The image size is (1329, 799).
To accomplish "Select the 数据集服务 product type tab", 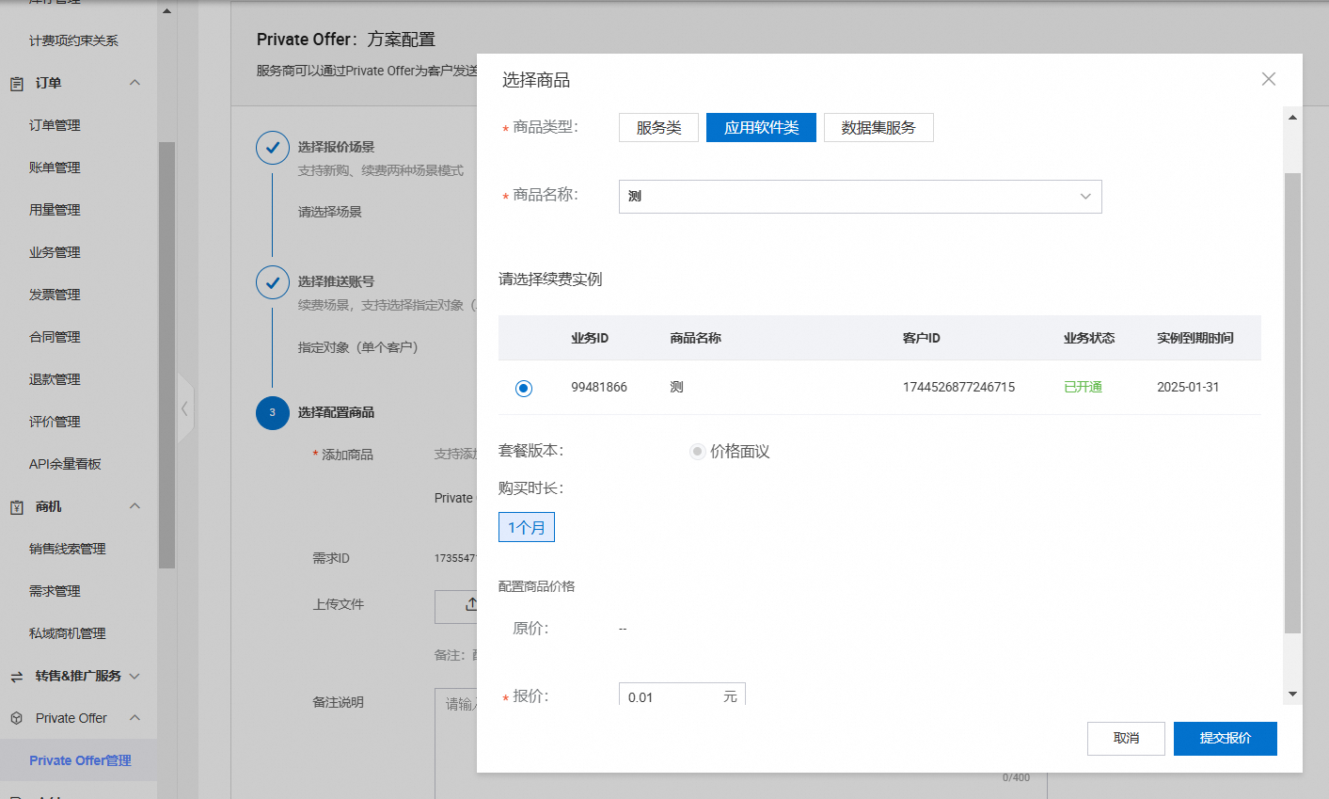I will [x=878, y=128].
